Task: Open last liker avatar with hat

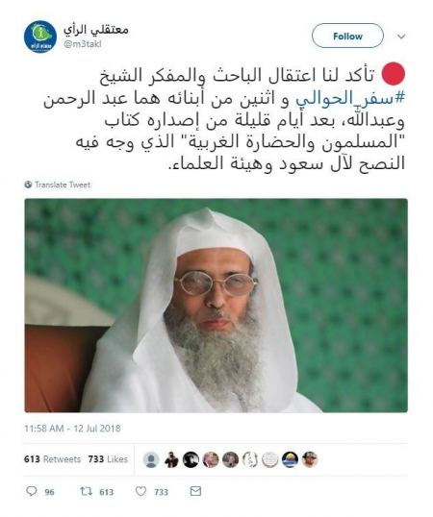Action: (310, 459)
